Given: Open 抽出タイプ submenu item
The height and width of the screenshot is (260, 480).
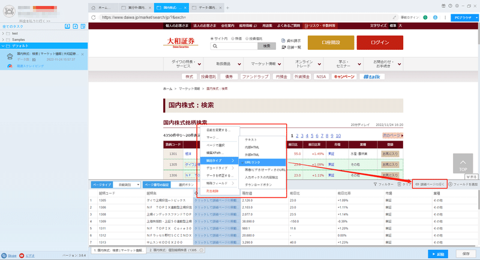Looking at the screenshot, I should (x=220, y=160).
